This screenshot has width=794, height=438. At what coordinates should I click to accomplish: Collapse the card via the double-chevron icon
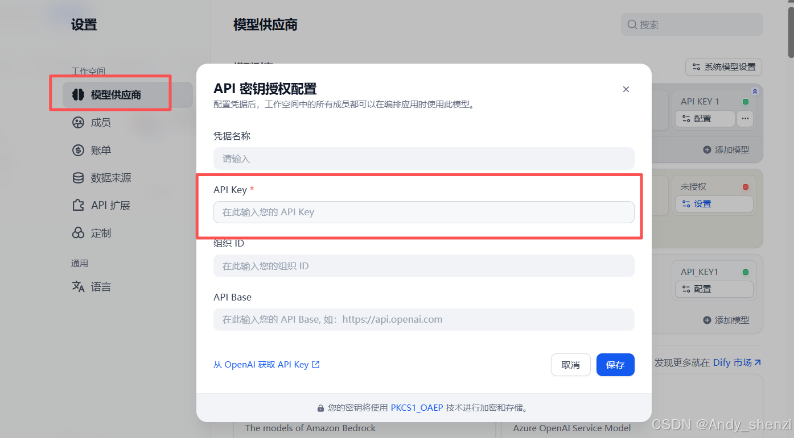pos(755,91)
